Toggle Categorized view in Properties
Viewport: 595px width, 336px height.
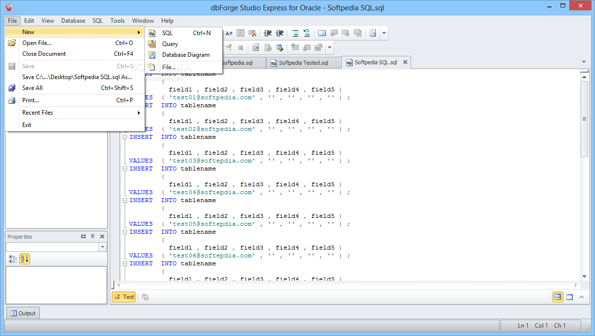point(13,258)
